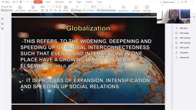Go to next page arrow

point(110,7)
